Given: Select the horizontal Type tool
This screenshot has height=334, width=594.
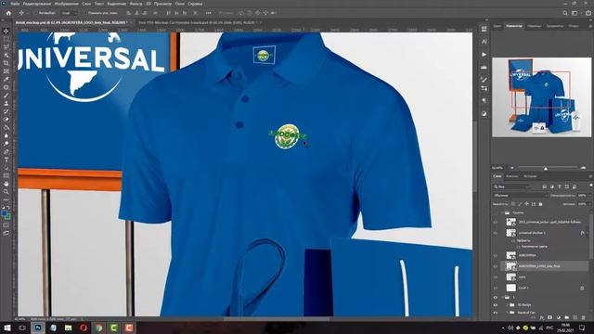Looking at the screenshot, I should point(6,160).
